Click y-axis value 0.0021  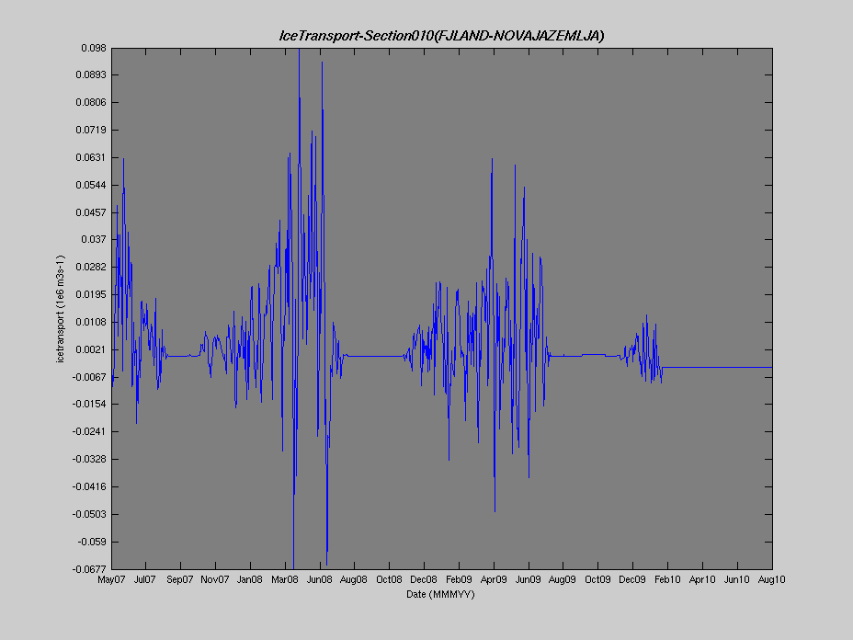click(x=91, y=349)
